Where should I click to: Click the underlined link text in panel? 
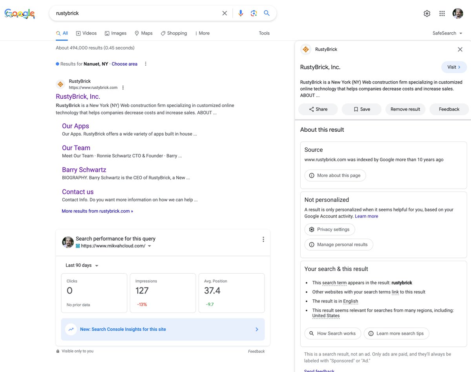(x=395, y=292)
